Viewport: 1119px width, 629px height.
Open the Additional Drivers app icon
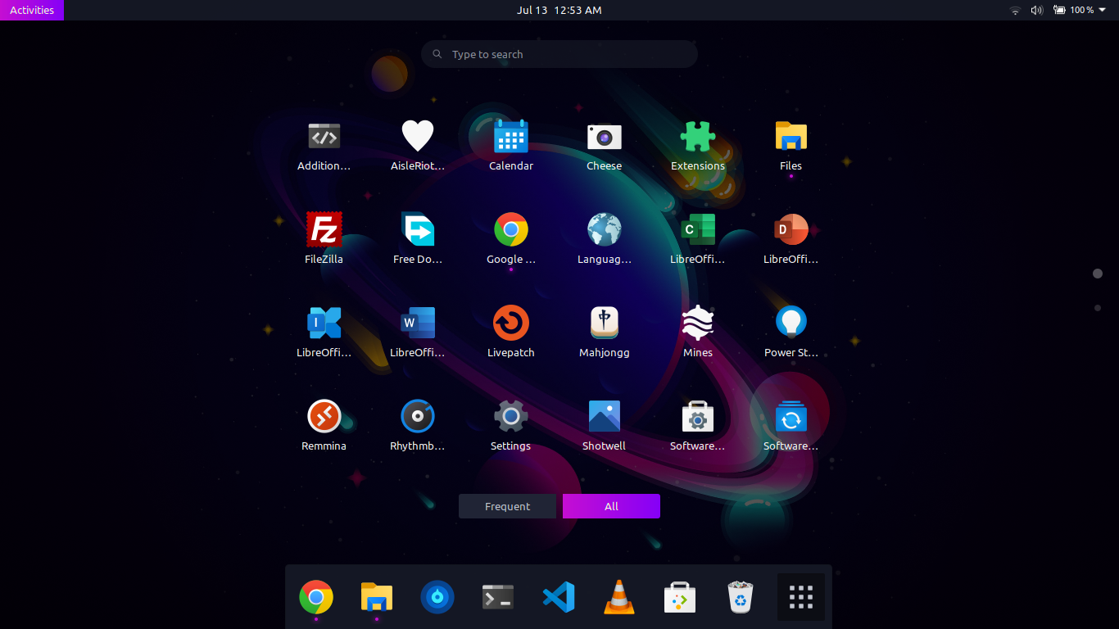324,136
